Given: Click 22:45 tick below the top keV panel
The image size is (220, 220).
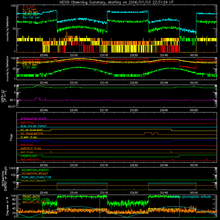Looking at the screenshot, I should 44,55.
